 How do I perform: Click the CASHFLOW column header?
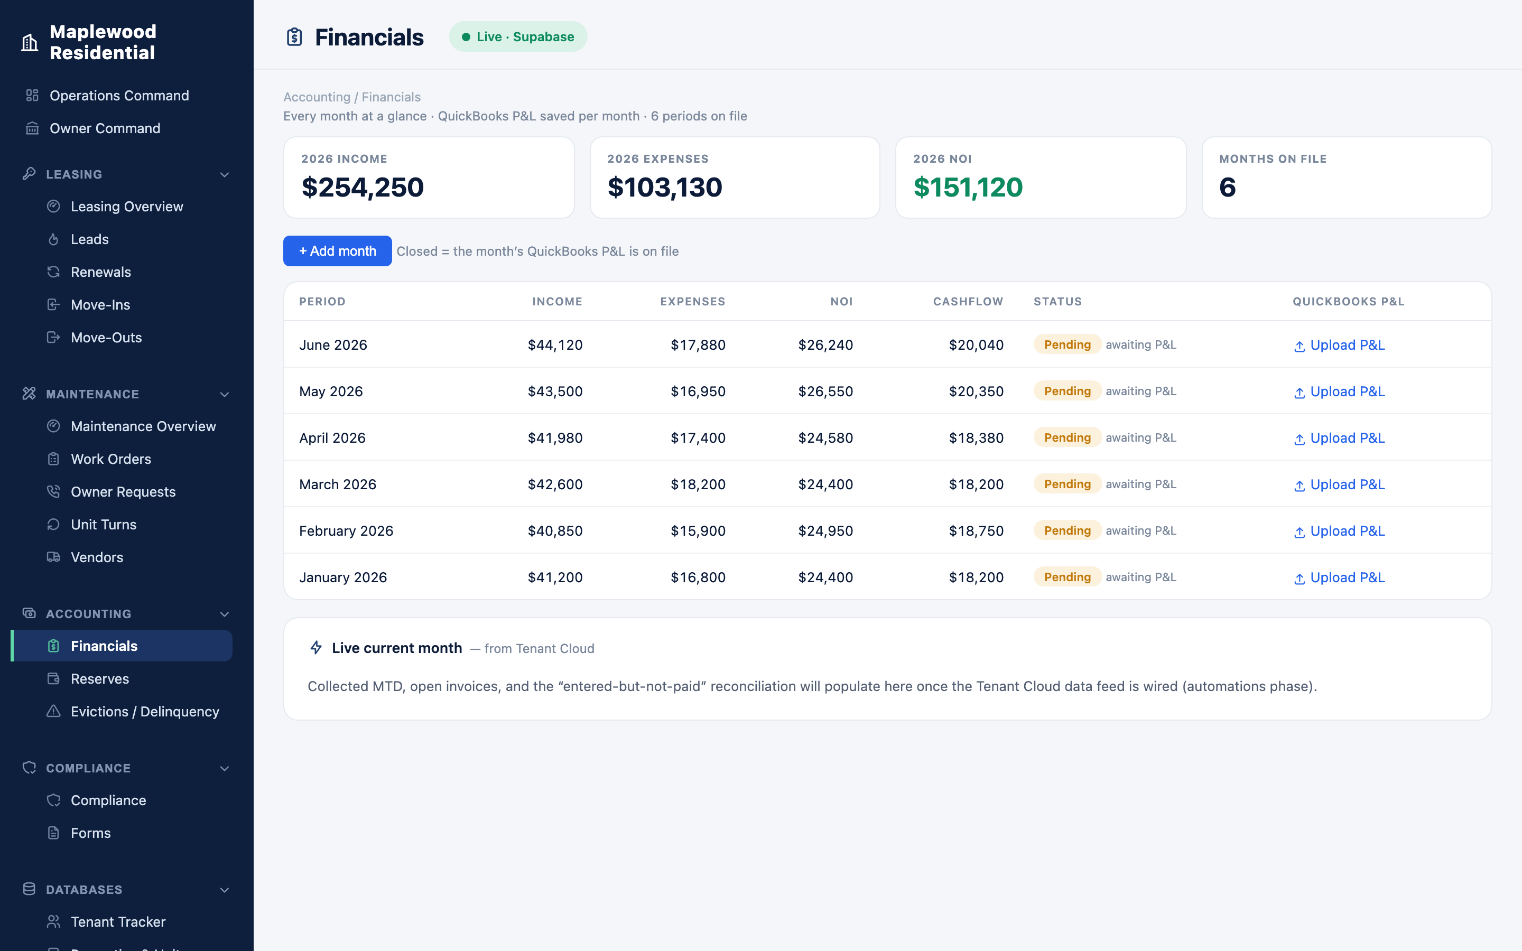tap(968, 301)
